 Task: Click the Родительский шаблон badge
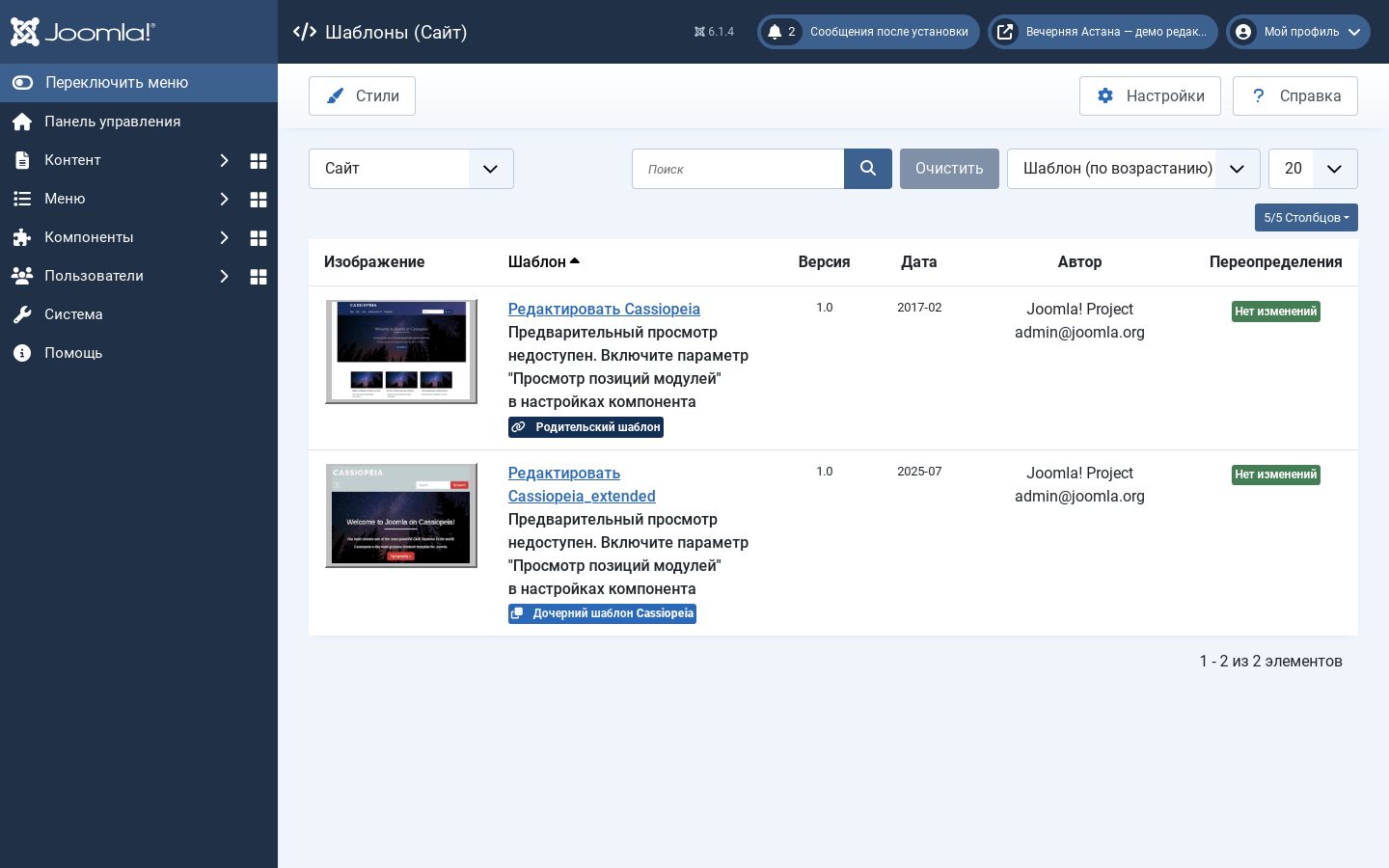click(586, 427)
